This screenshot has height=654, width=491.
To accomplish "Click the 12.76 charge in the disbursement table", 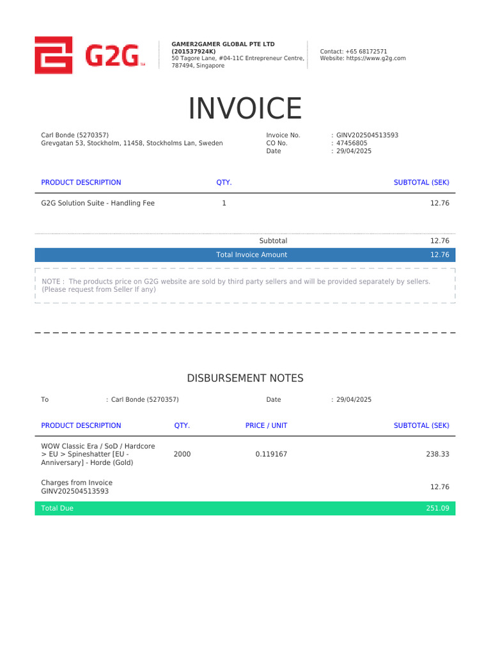I will point(440,487).
